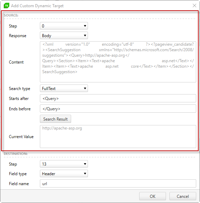The height and width of the screenshot is (203, 200).
Task: Click the Search Result button
Action: point(55,119)
